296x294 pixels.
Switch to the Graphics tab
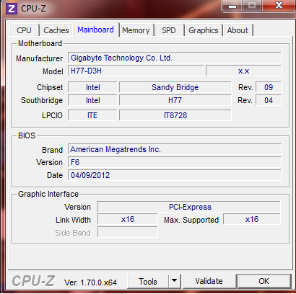click(x=204, y=30)
